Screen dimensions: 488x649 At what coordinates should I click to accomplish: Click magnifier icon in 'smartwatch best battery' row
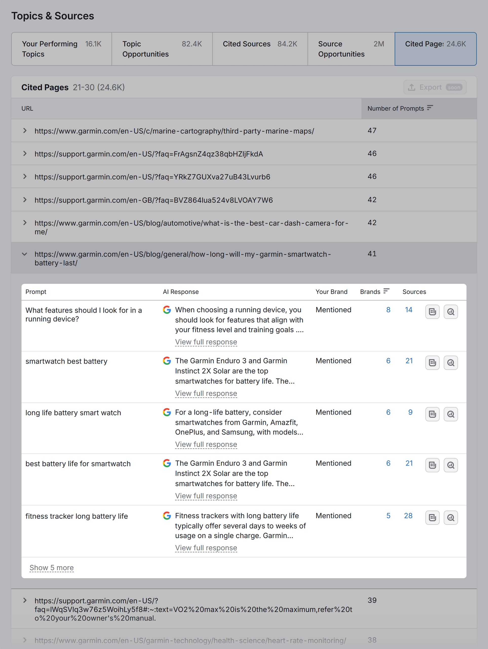(x=451, y=363)
